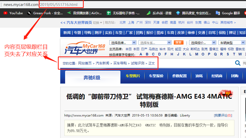Open the 反dh派·语雀 bookmark
The image size is (246, 138).
tap(159, 13)
